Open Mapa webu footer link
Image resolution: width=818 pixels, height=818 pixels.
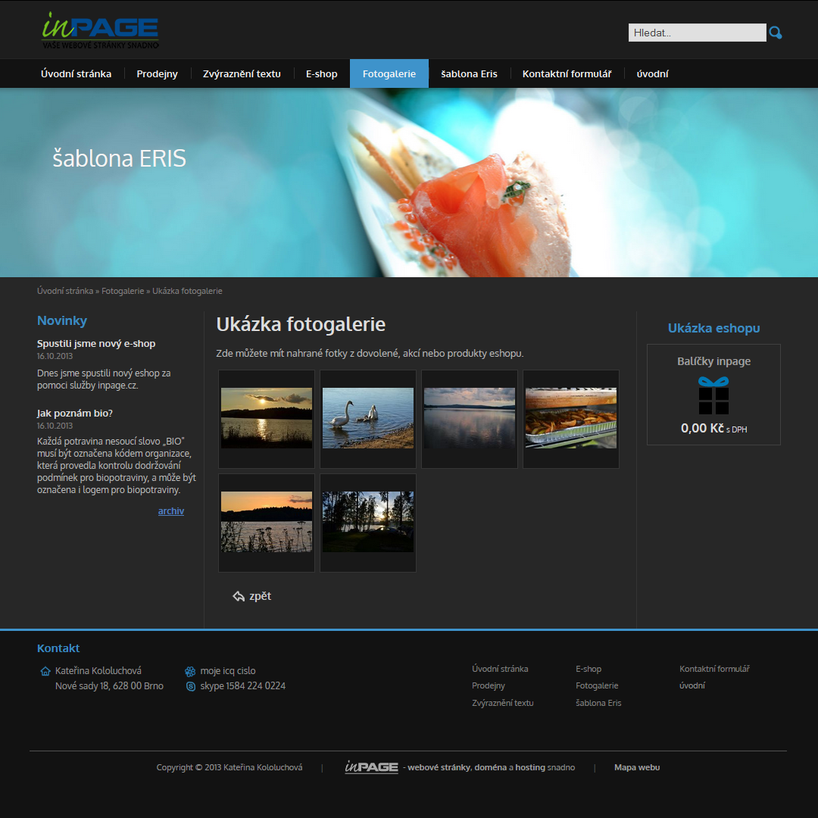click(x=636, y=767)
